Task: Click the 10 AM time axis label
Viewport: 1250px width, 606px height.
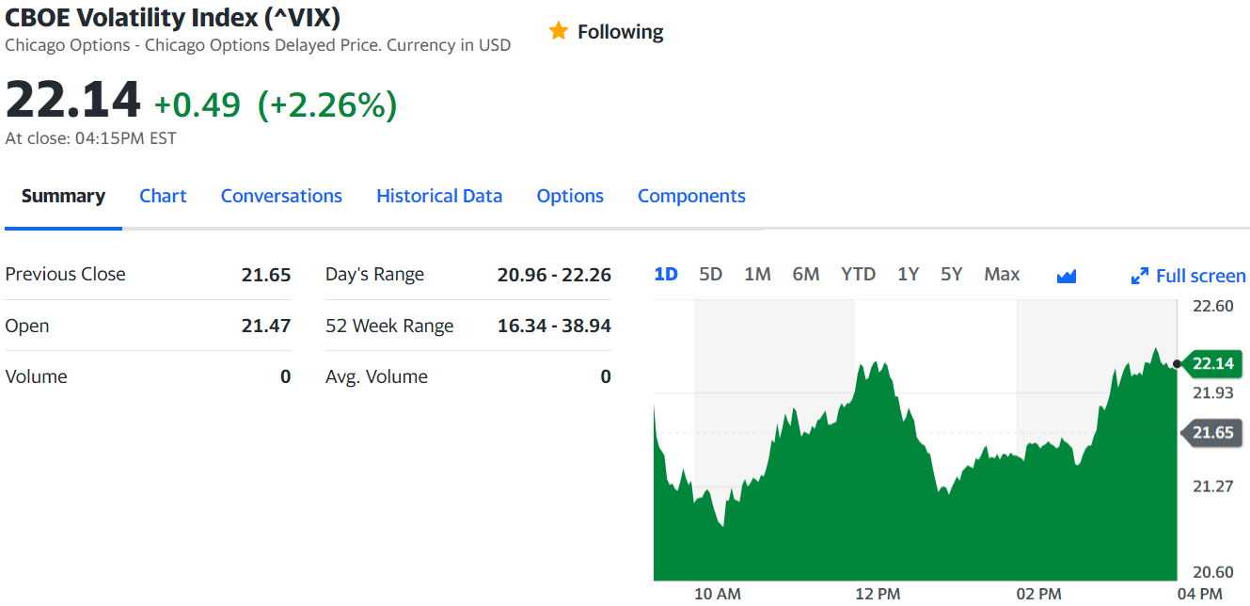Action: pyautogui.click(x=717, y=594)
